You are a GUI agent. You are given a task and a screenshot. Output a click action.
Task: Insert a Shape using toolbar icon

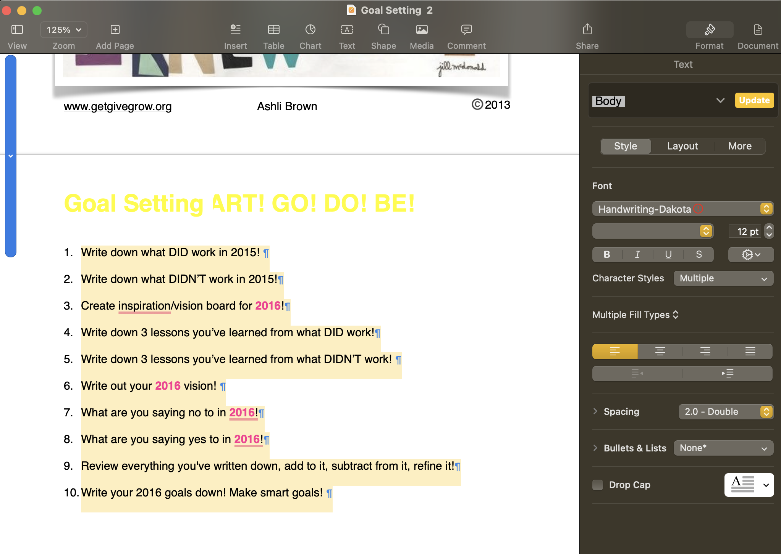point(383,30)
